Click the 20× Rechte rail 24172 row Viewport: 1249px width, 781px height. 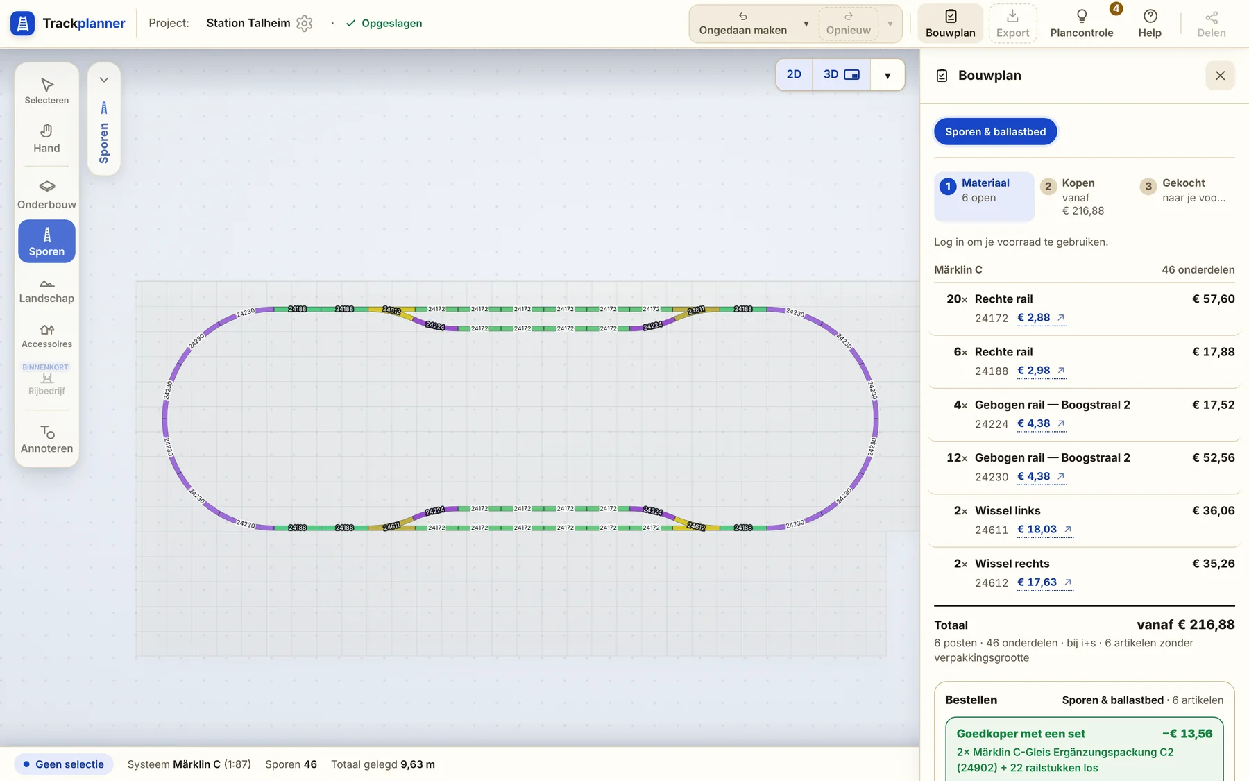click(x=1084, y=308)
